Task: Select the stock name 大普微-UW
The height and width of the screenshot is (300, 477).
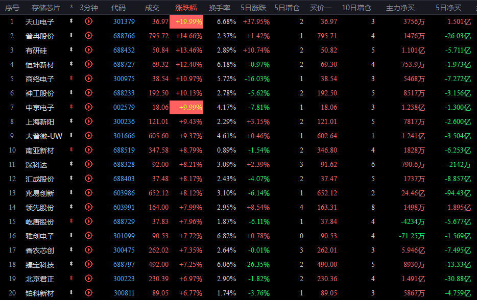Action: click(x=44, y=136)
